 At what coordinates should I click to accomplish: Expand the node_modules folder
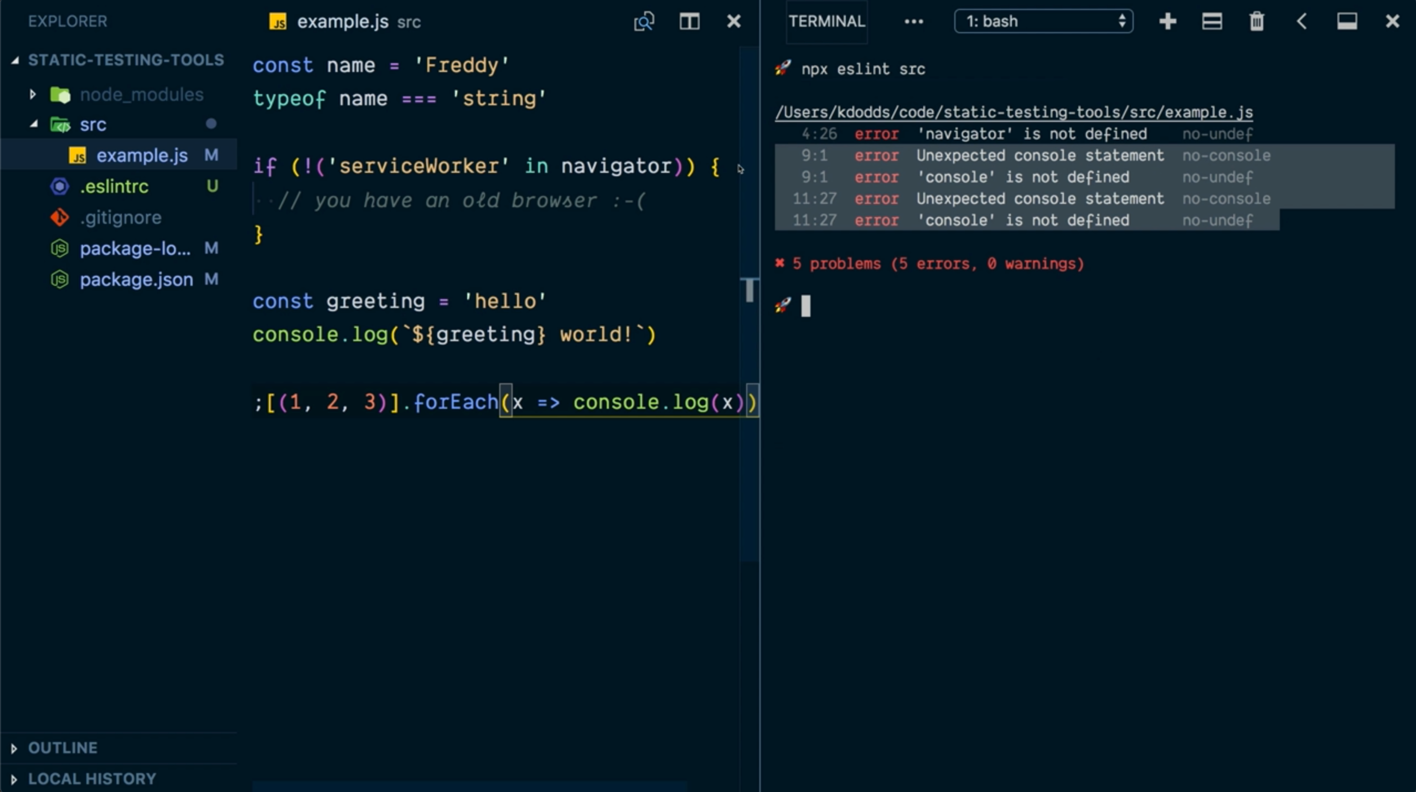pos(141,95)
